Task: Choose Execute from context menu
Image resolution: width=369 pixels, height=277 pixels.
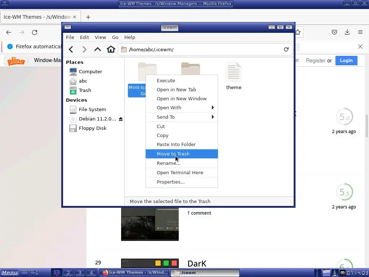Action: click(182, 80)
